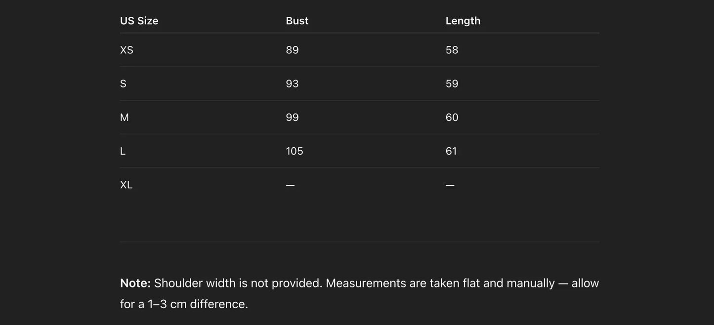Click the XS bust value 89

point(292,50)
